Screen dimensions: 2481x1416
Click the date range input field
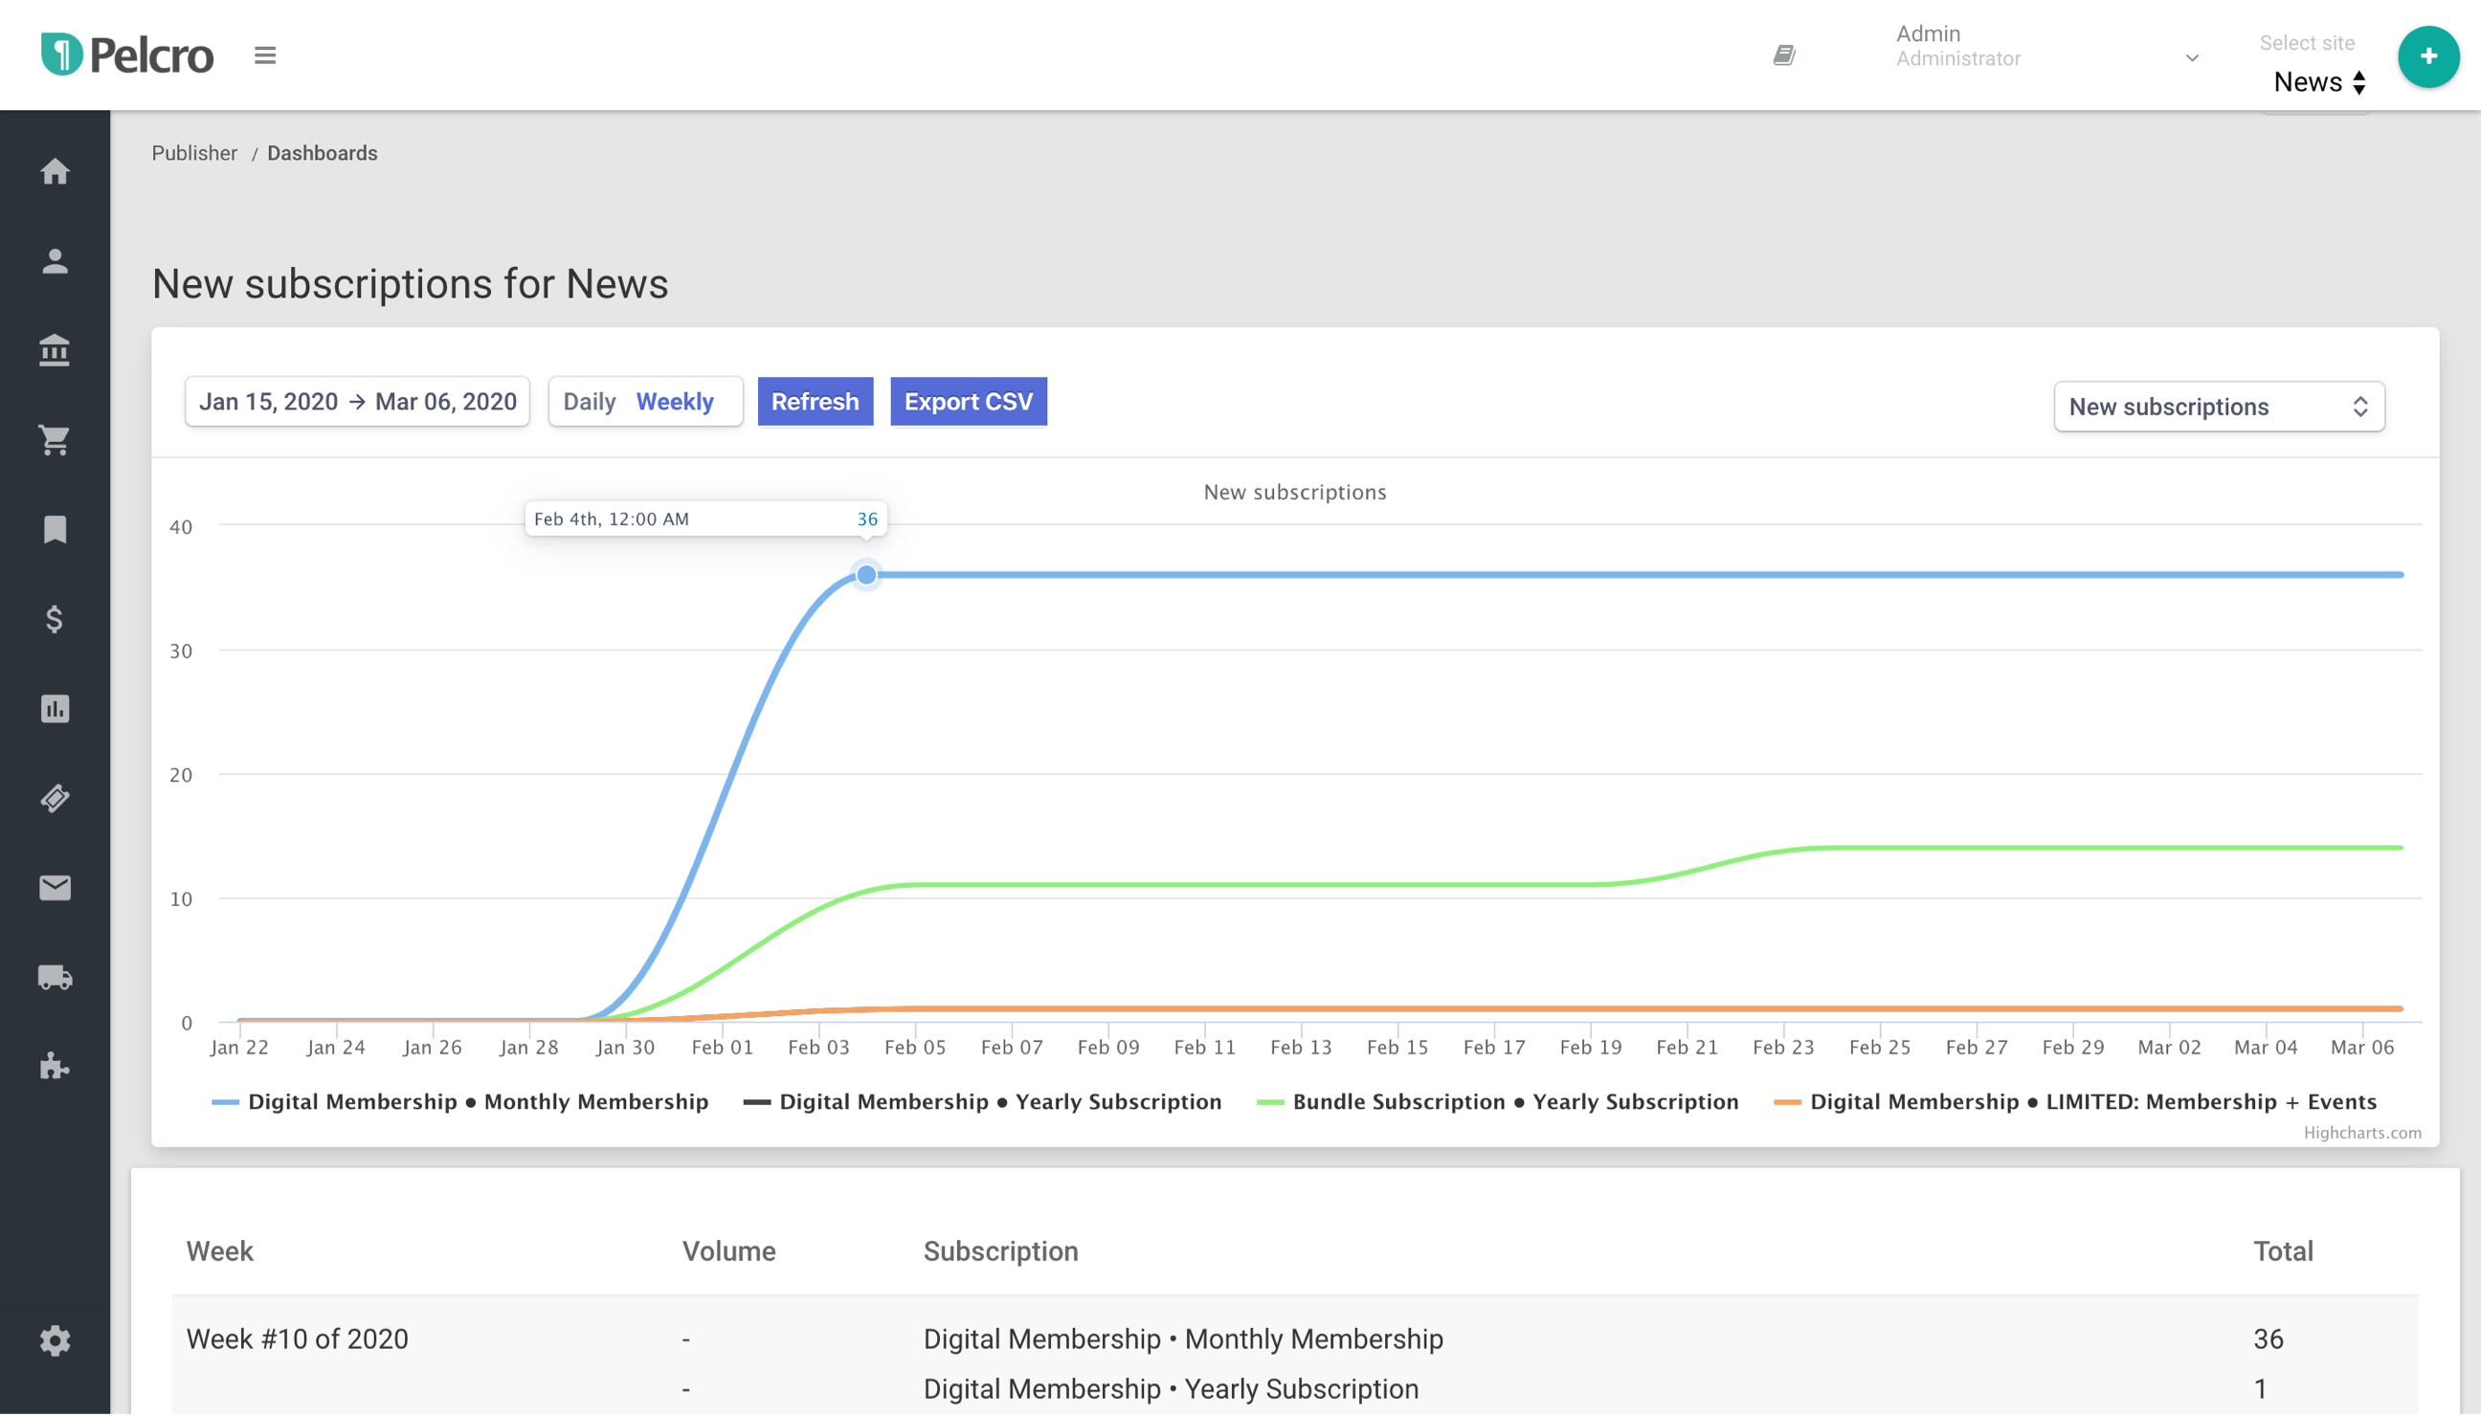(357, 402)
